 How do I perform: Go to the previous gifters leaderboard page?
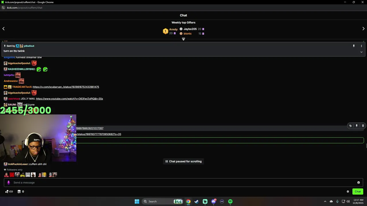tap(3, 29)
